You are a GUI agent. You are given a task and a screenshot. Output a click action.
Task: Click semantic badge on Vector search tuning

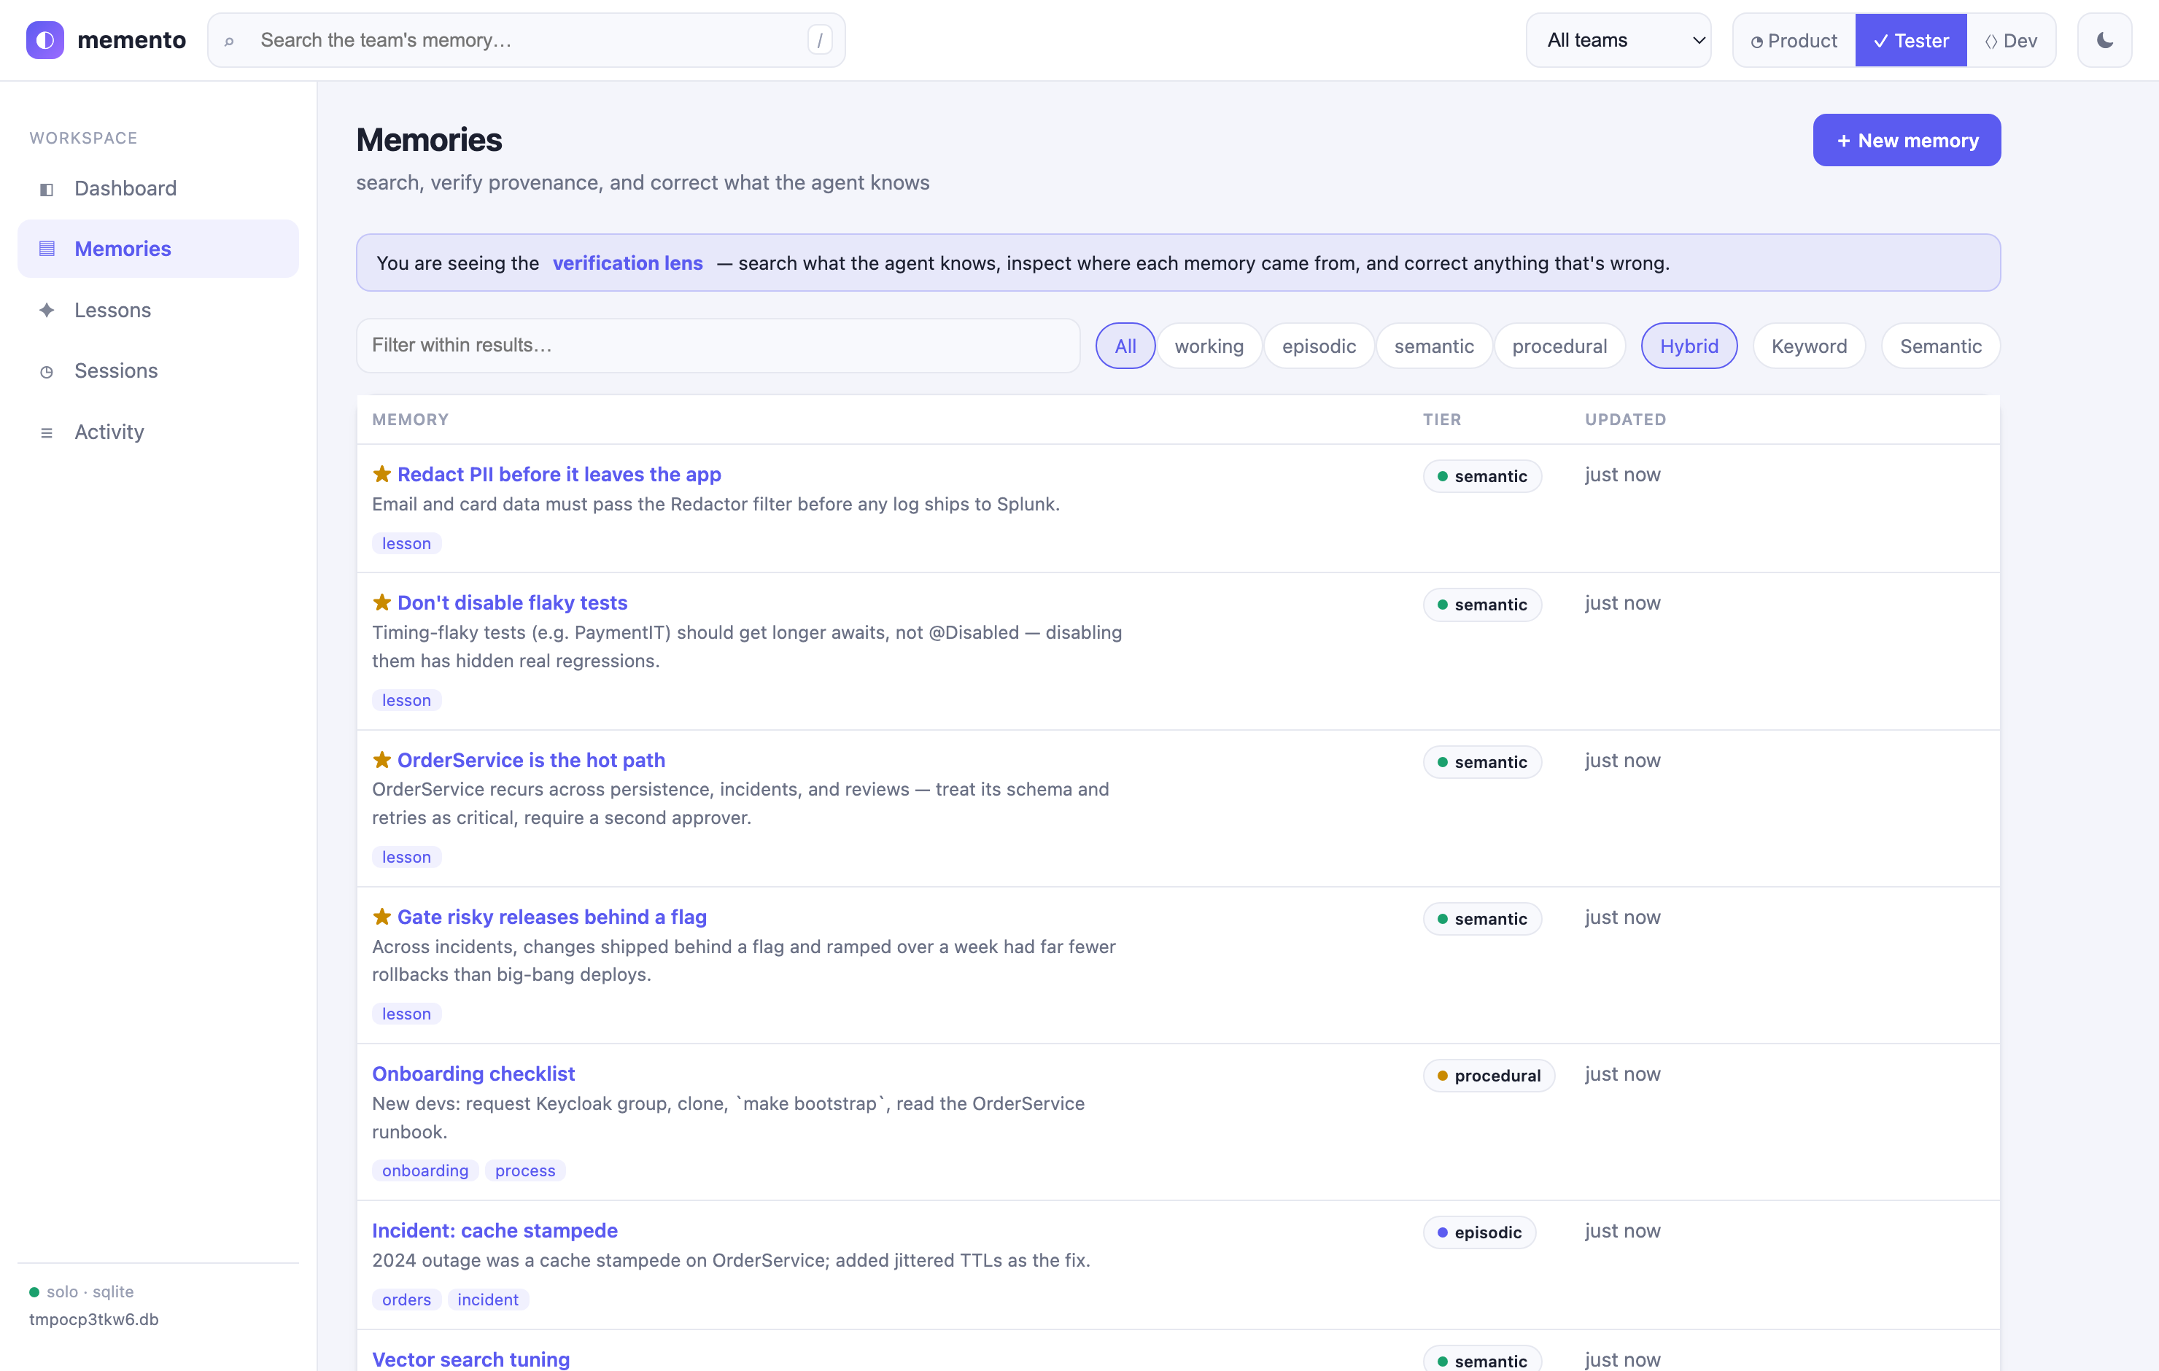[1482, 1359]
